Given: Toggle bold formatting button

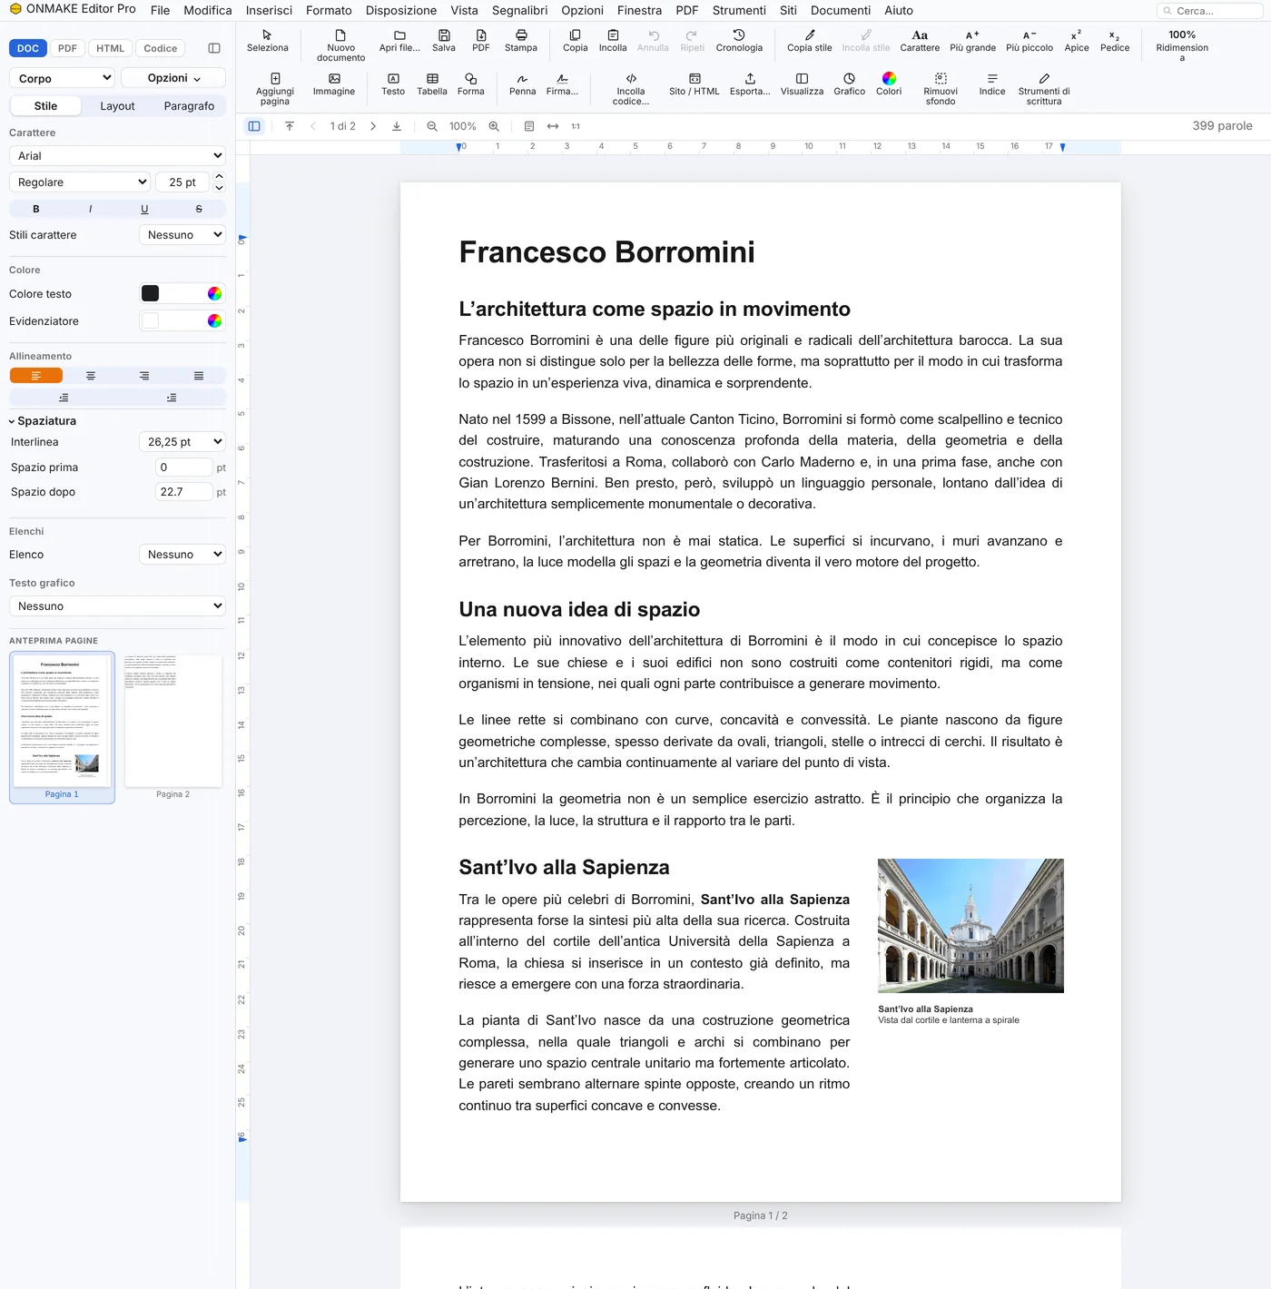Looking at the screenshot, I should coord(36,209).
